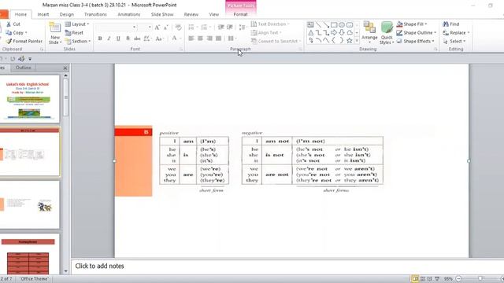Decrease list indent level
The width and height of the screenshot is (504, 283).
tap(220, 28)
